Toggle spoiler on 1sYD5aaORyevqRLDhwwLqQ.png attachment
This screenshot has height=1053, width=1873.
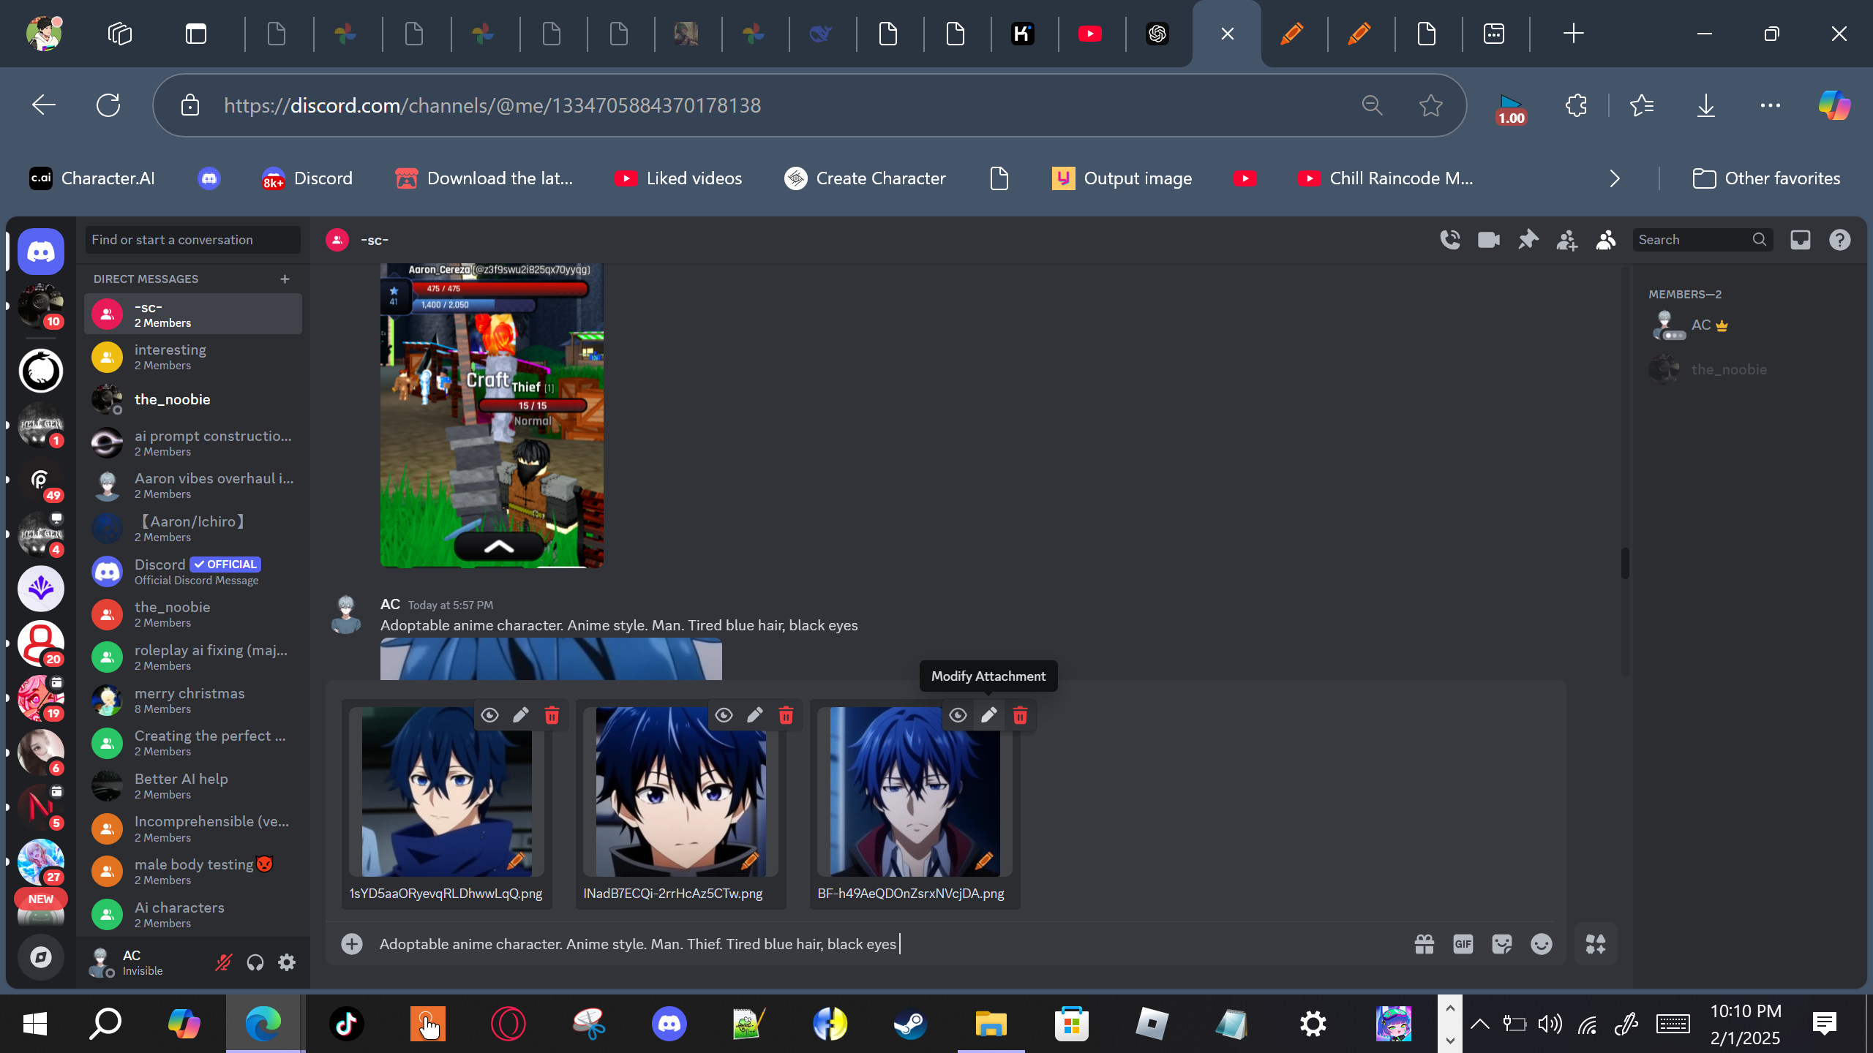(x=489, y=715)
